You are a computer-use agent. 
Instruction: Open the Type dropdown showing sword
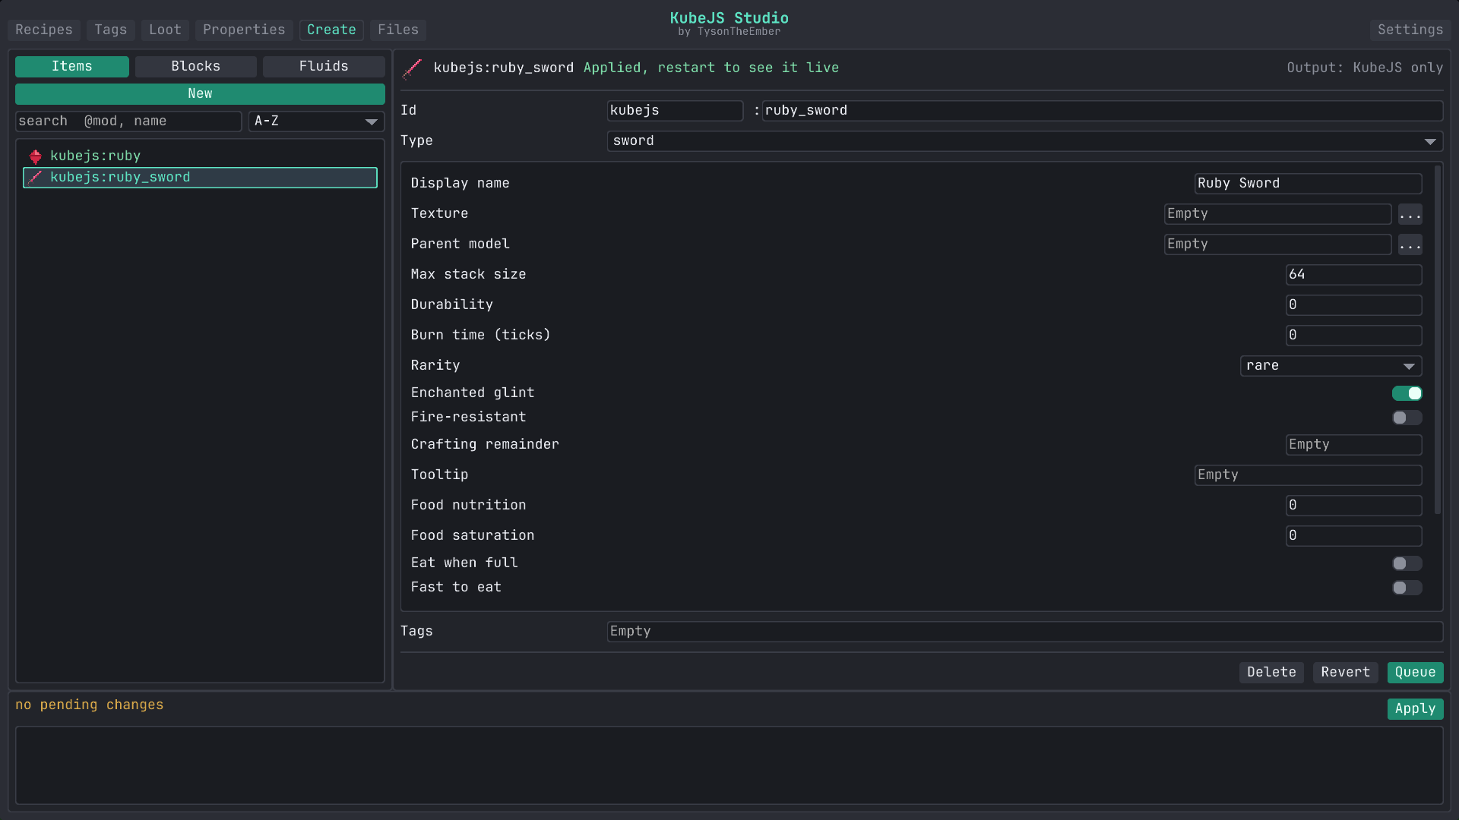(1024, 141)
